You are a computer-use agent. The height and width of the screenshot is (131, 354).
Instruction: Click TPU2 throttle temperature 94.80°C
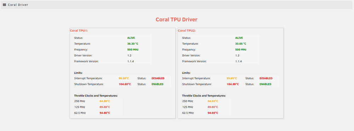(213, 113)
